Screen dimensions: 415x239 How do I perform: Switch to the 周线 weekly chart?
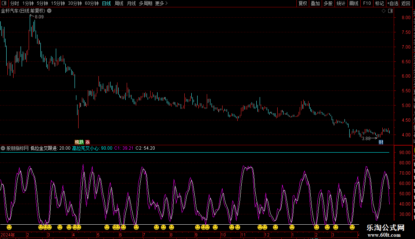(119, 3)
